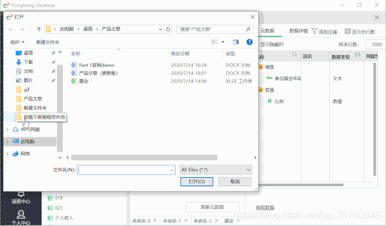Open 个人中心 in left sidebar

pos(21,218)
